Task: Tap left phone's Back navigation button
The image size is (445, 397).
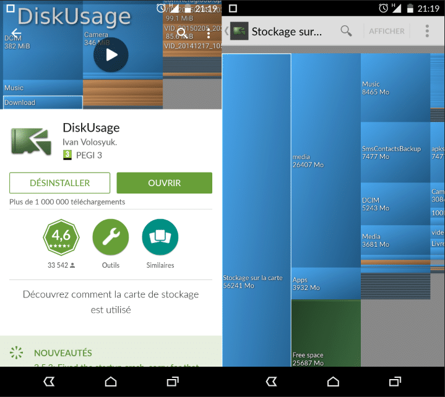Action: (x=49, y=382)
